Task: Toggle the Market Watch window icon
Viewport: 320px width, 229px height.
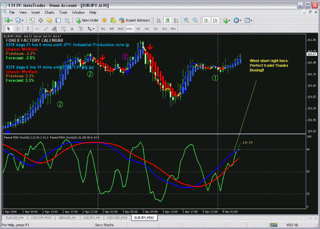Action: pos(32,20)
